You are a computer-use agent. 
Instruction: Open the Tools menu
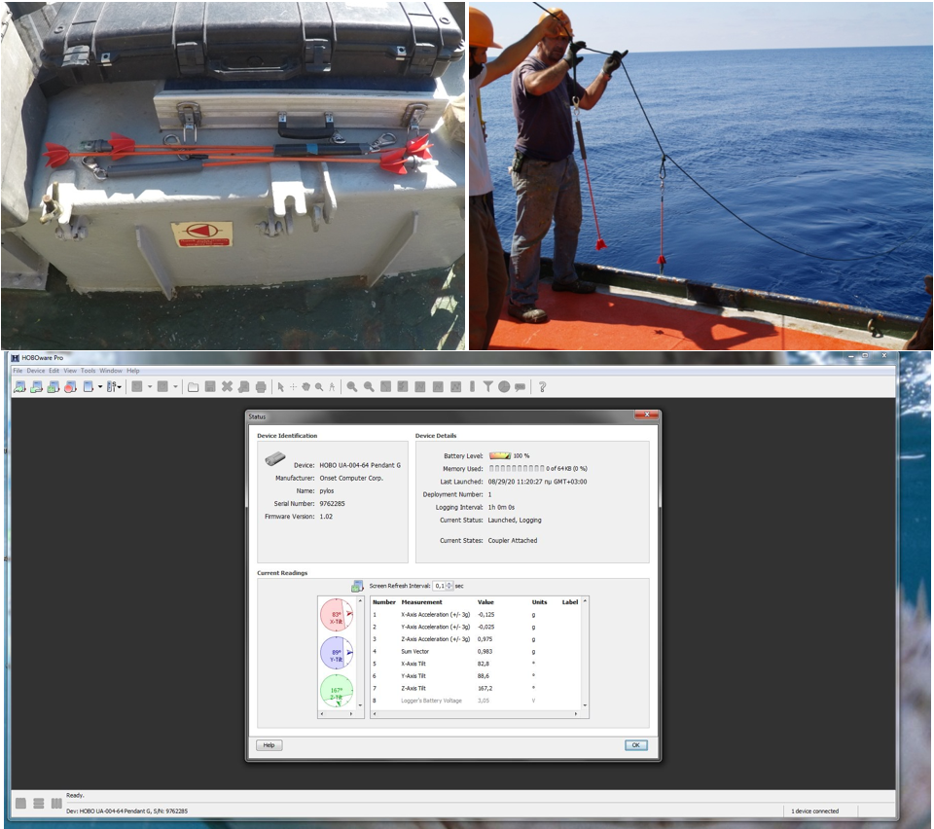click(x=89, y=371)
